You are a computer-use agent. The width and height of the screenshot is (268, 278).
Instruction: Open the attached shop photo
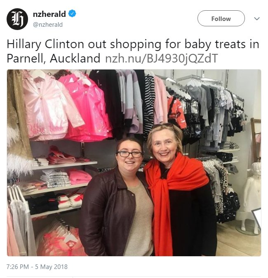point(134,163)
